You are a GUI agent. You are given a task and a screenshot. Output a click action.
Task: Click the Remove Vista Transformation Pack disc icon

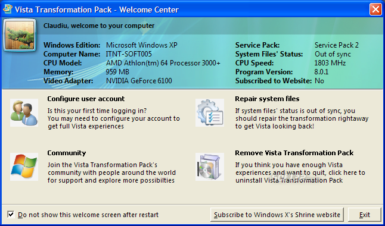[x=210, y=167]
